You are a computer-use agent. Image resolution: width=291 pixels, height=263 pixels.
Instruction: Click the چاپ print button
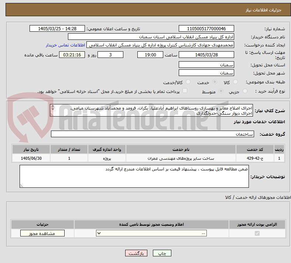click(x=162, y=253)
